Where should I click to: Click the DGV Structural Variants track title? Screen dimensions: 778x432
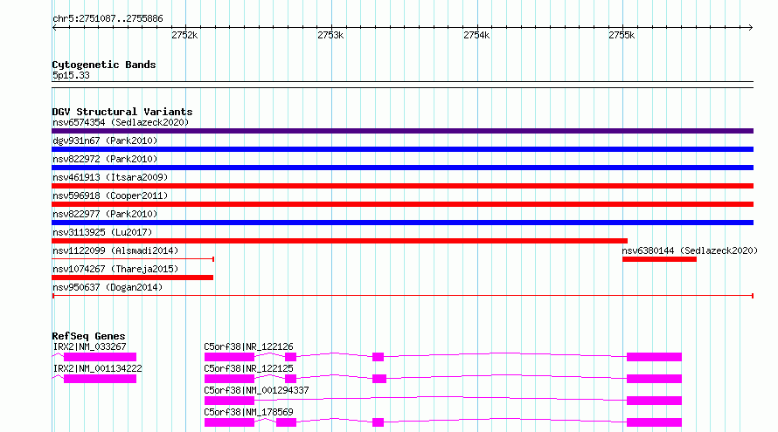click(122, 112)
